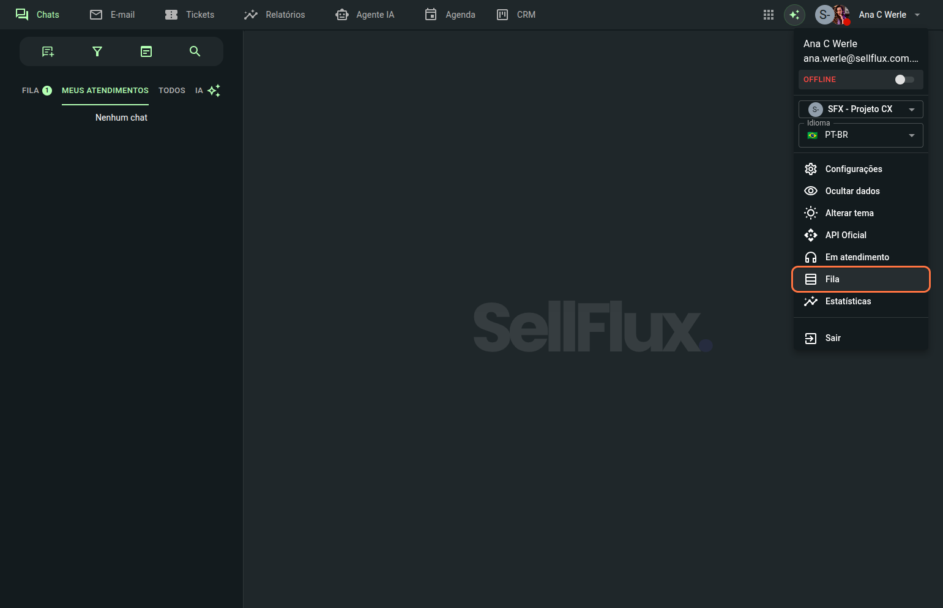This screenshot has width=943, height=608.
Task: Collapse the Ana C Werle profile menu arrow
Action: (917, 15)
